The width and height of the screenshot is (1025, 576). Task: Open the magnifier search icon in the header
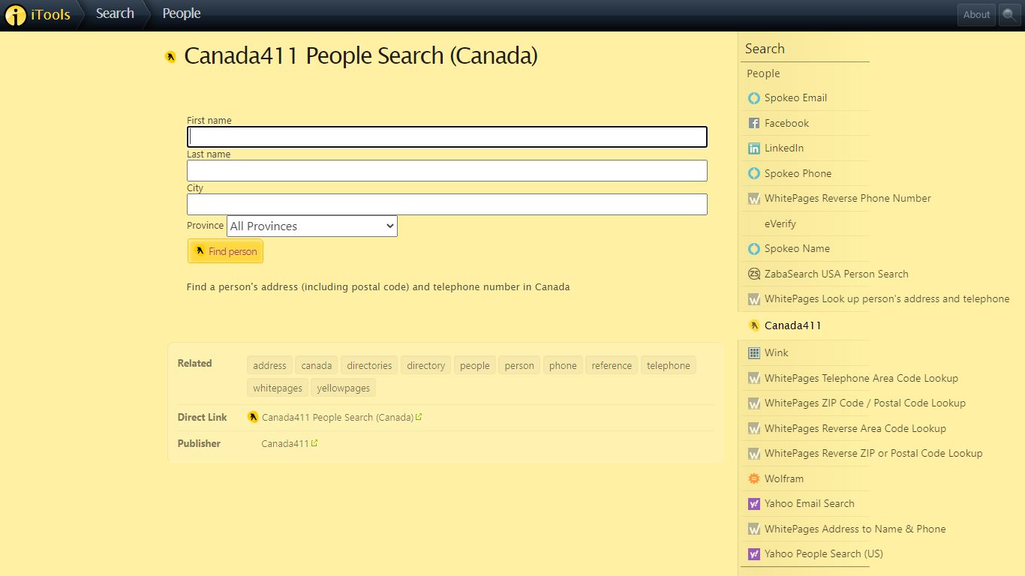[x=1010, y=14]
